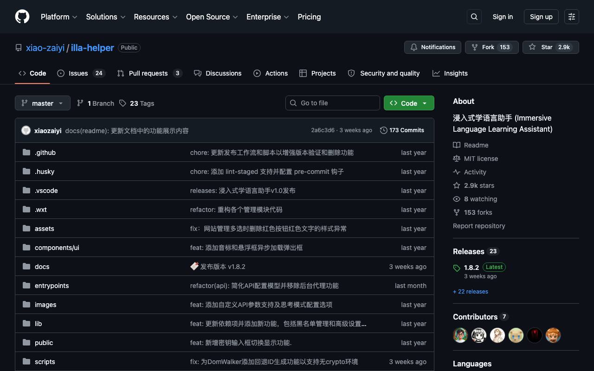
Task: Click the Sign up button
Action: pyautogui.click(x=541, y=17)
